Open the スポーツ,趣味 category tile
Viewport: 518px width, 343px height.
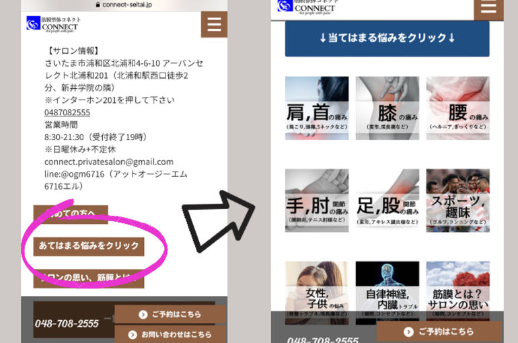click(457, 200)
